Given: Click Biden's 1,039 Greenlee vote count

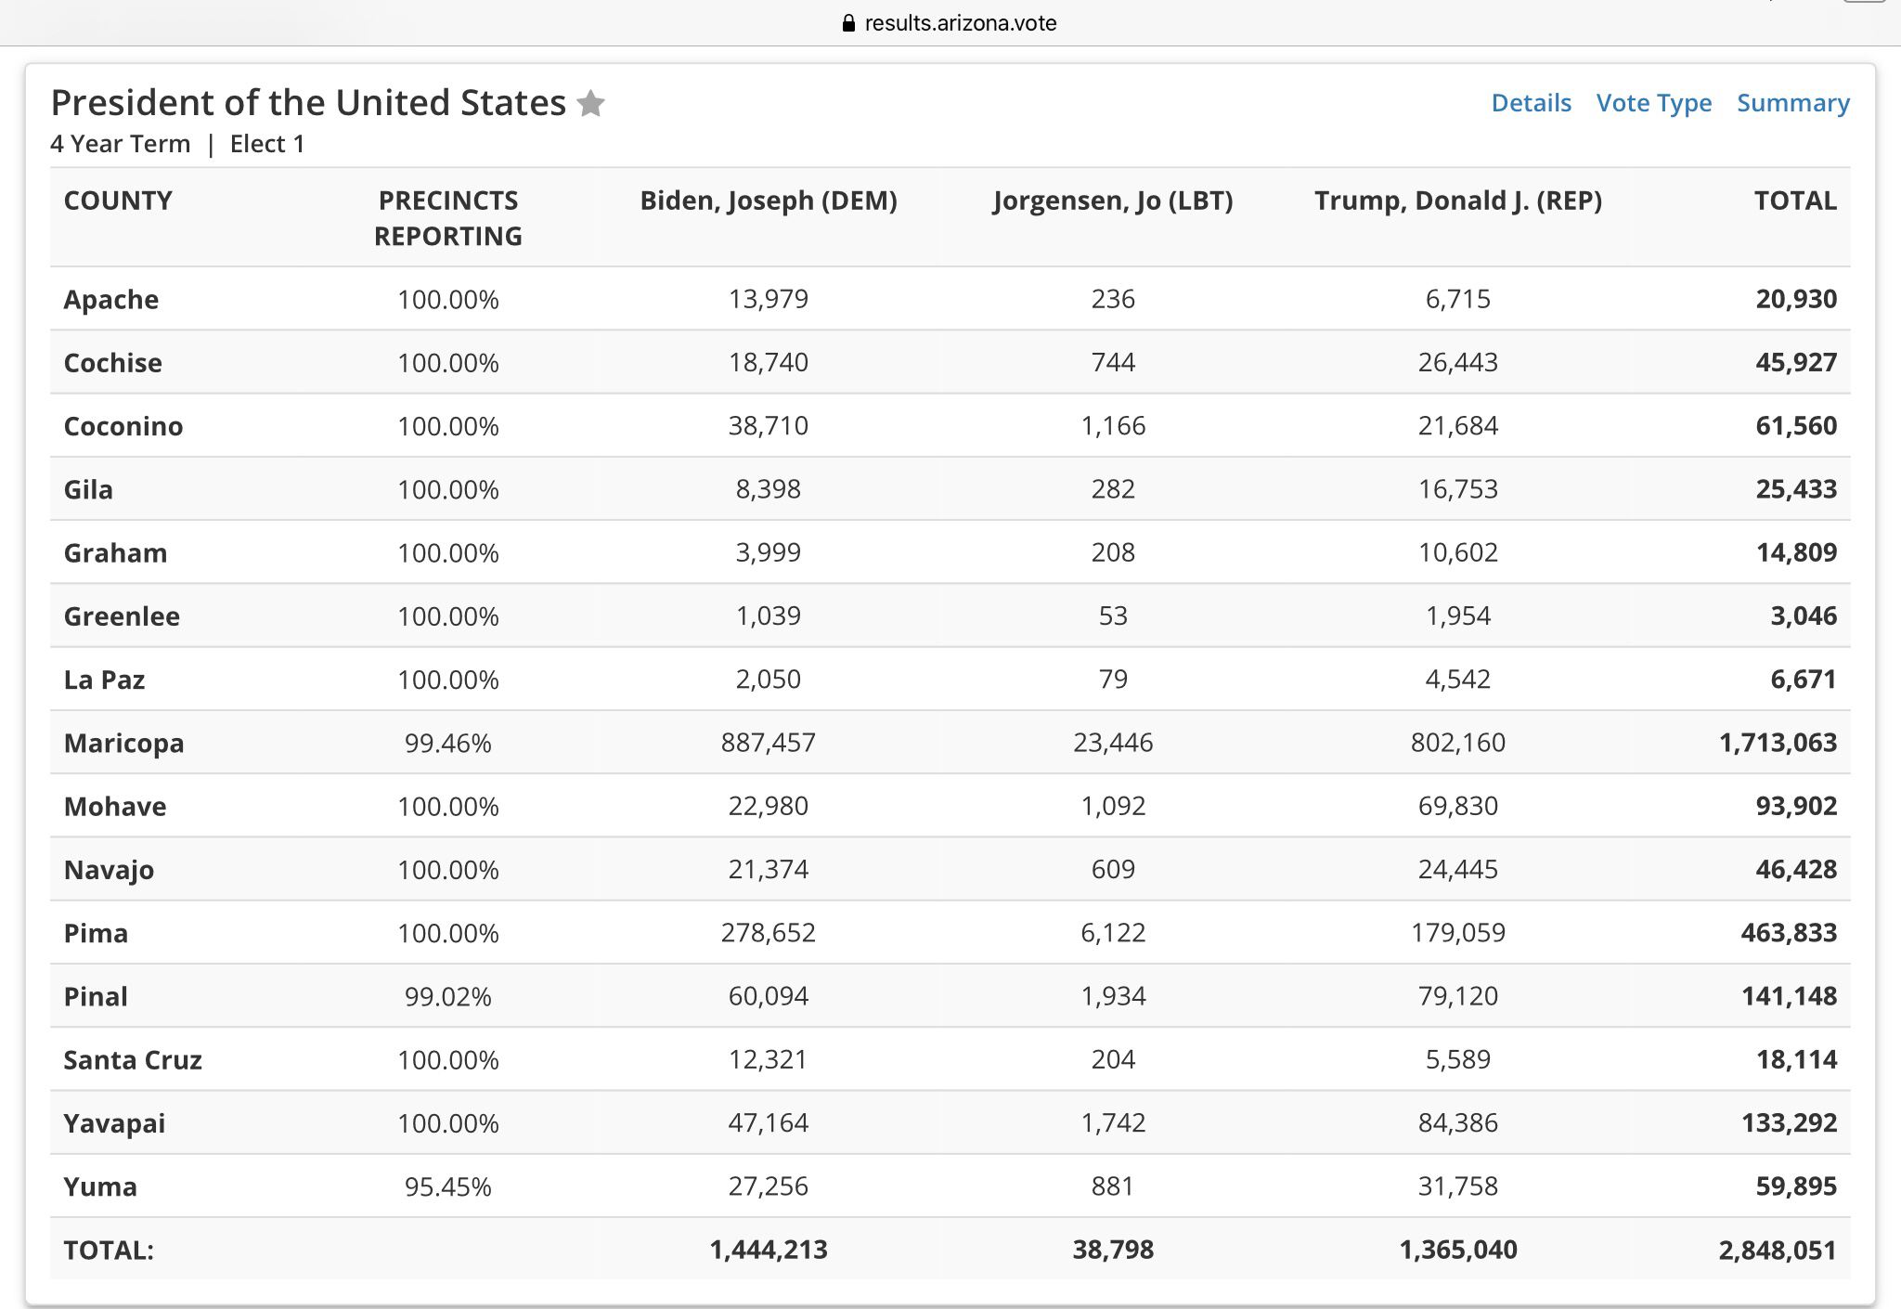Looking at the screenshot, I should 769,616.
